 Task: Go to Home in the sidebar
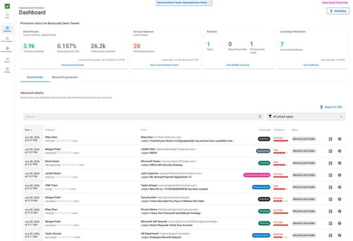coord(7,16)
